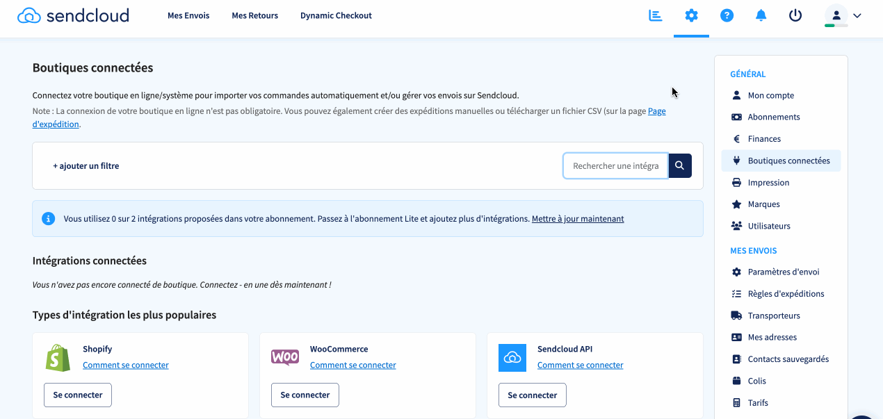Click the search magnifier button

tap(680, 165)
